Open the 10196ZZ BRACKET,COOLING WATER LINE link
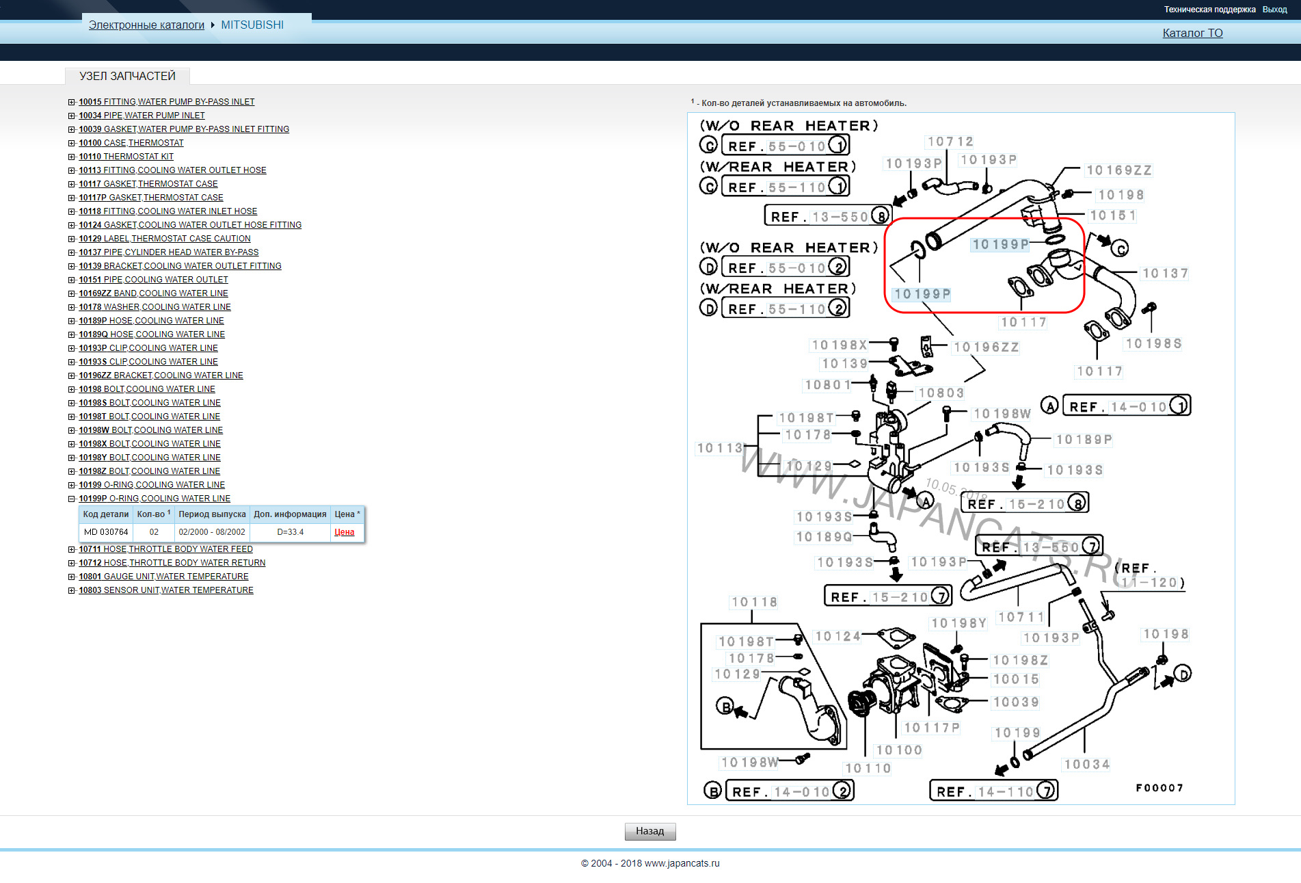The width and height of the screenshot is (1301, 883). coord(161,375)
